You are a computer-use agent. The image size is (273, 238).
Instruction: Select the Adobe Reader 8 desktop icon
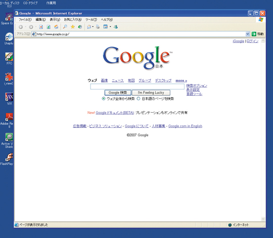click(9, 117)
